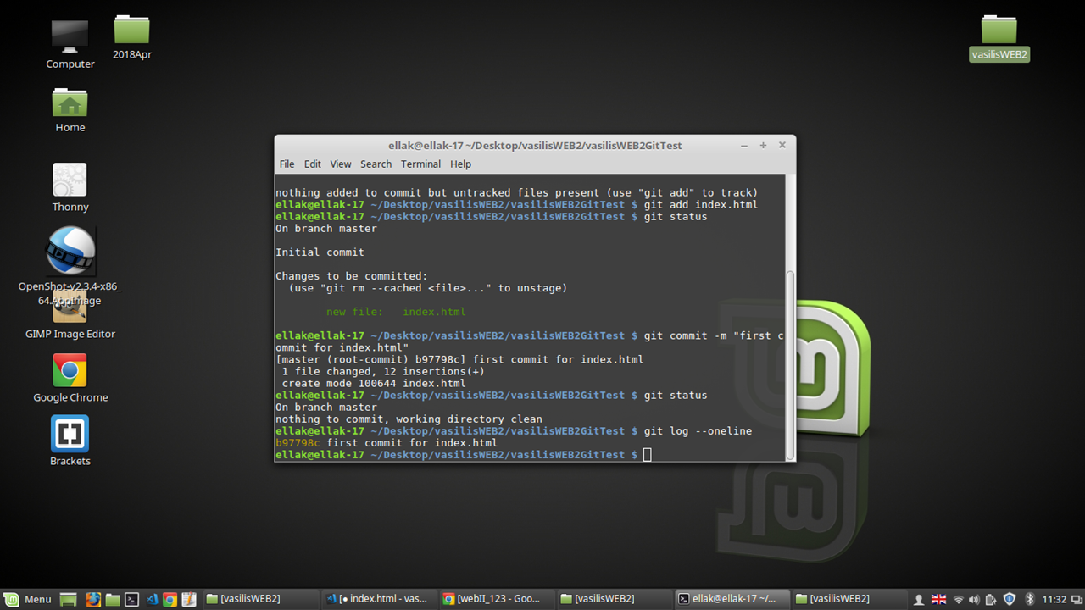This screenshot has width=1085, height=610.
Task: Switch to the webII_123 Chrome taskbar window
Action: [x=496, y=599]
